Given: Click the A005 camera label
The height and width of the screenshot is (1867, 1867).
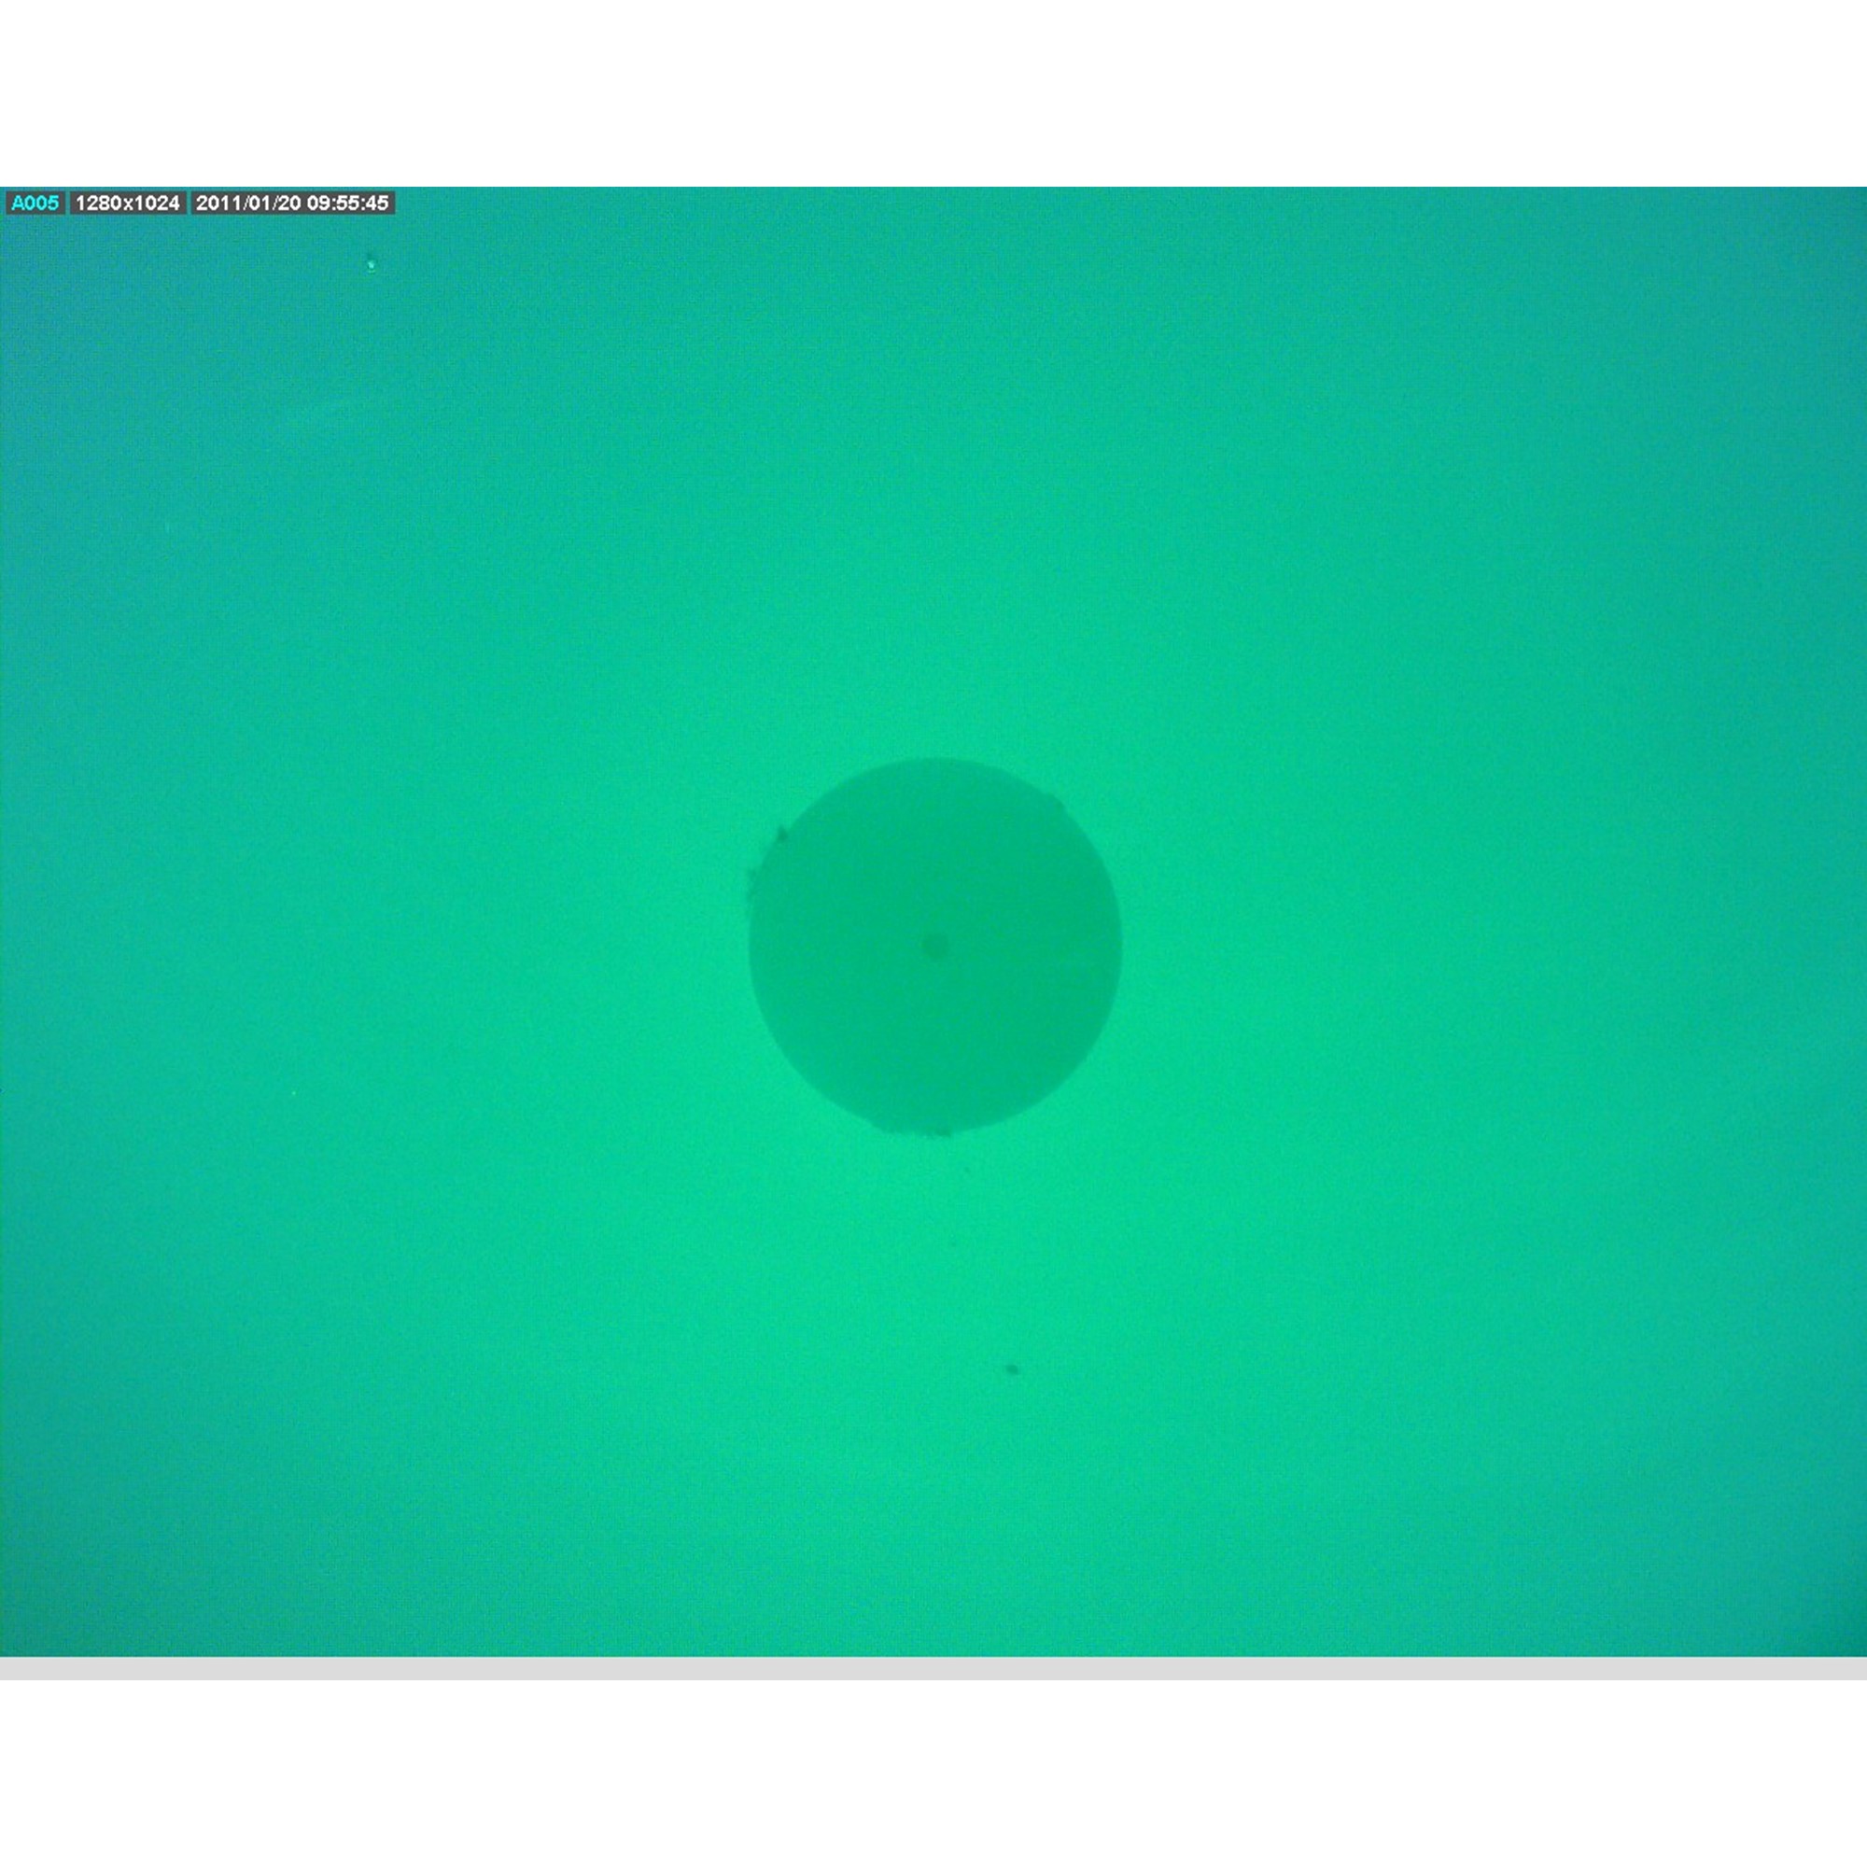Looking at the screenshot, I should [35, 203].
